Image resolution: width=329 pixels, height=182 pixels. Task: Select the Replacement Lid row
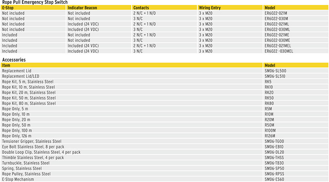(17, 71)
